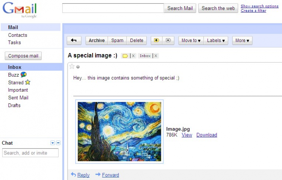Remove the yellow importance label with X
This screenshot has height=180, width=282.
pos(133,56)
